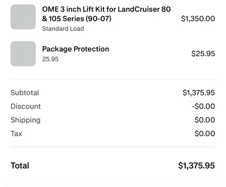Click the divider line above Subtotal
The width and height of the screenshot is (226, 187).
click(x=113, y=79)
